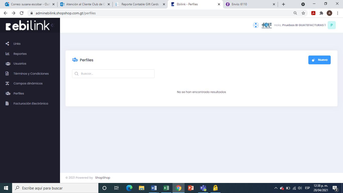Reload the current page

pyautogui.click(x=22, y=13)
